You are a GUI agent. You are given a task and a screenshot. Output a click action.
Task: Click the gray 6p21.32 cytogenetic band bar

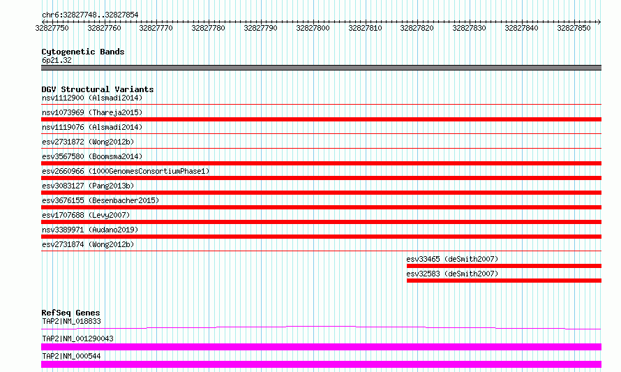[321, 68]
